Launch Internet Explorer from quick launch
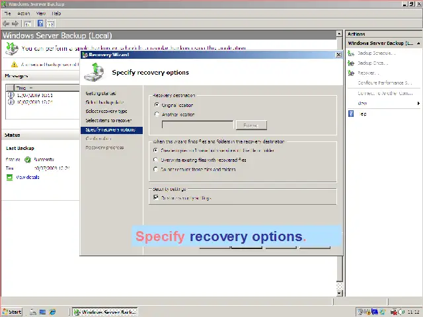This screenshot has height=317, width=423. (52, 312)
